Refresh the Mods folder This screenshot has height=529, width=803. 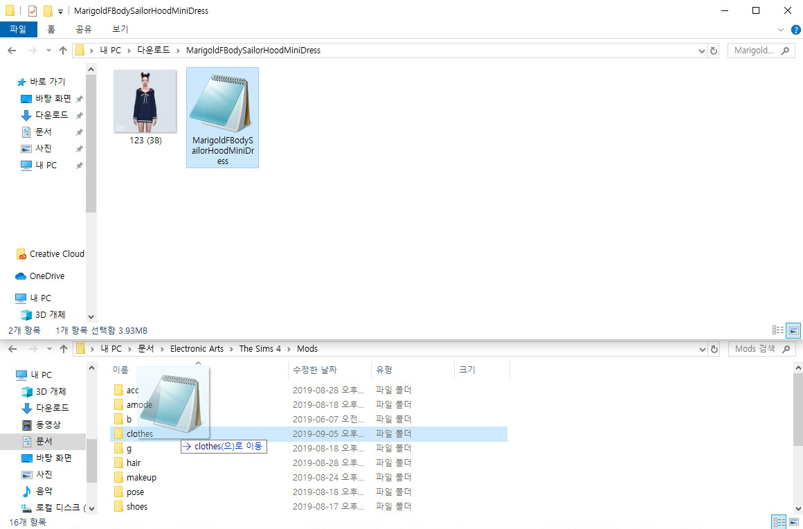pos(714,349)
